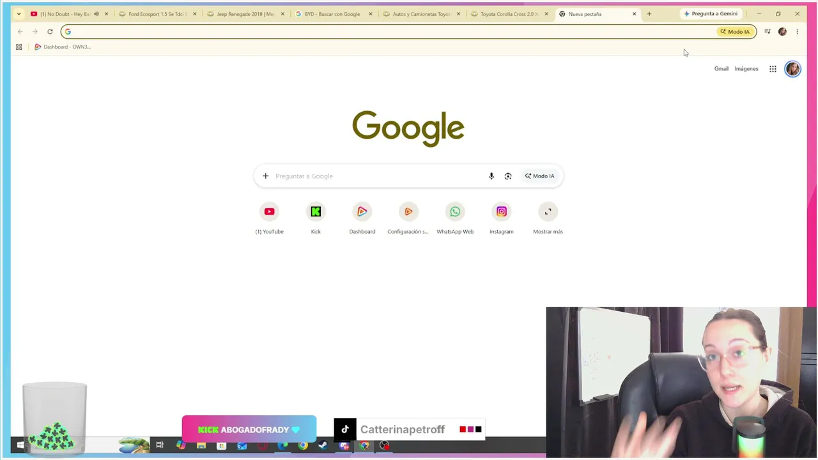This screenshot has height=460, width=818.
Task: Open the media controls toolbar icon
Action: (768, 31)
